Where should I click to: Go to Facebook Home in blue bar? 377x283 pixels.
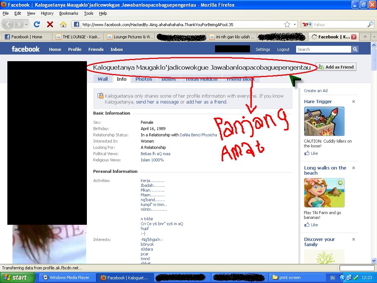(55, 49)
